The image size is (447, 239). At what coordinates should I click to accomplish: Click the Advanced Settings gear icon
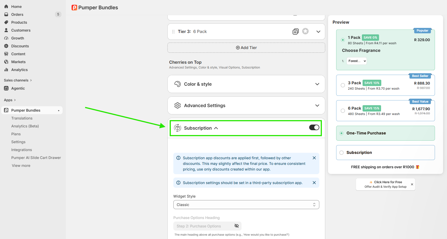tap(178, 105)
